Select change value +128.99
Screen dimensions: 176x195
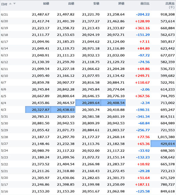[x=142, y=21]
